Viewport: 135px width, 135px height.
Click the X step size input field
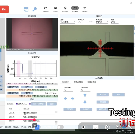68,90
